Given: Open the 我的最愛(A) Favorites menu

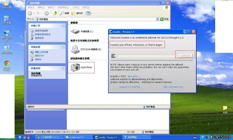Looking at the screenshot, I should pos(63,7).
